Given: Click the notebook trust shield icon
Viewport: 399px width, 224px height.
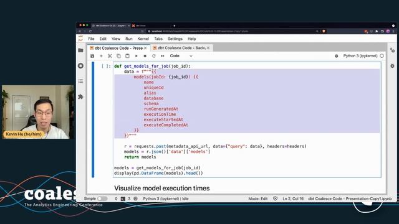Looking at the screenshot, I should (275, 198).
